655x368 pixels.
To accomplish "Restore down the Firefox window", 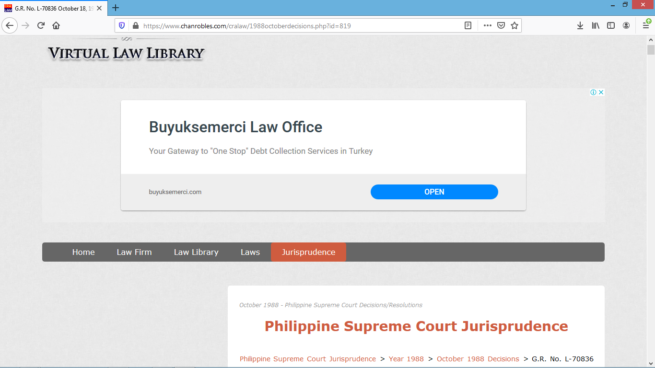I will [x=625, y=4].
